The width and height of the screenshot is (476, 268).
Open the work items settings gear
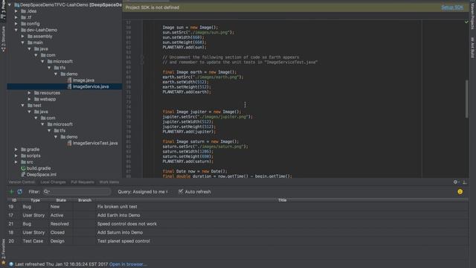(x=455, y=182)
